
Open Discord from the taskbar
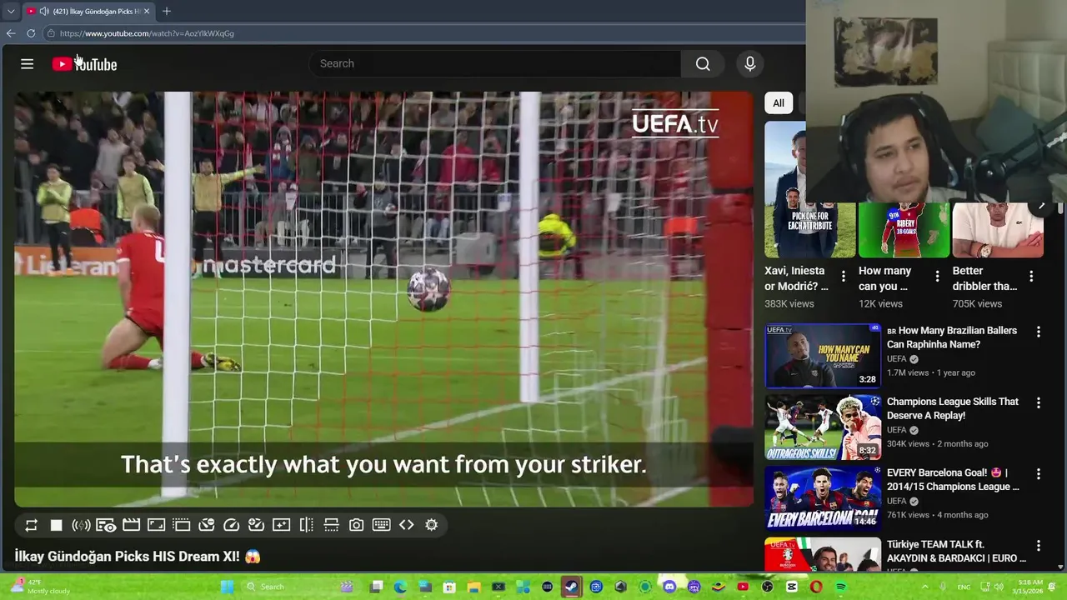tap(669, 587)
